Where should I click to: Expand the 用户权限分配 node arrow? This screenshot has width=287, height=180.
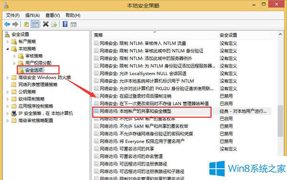click(14, 63)
